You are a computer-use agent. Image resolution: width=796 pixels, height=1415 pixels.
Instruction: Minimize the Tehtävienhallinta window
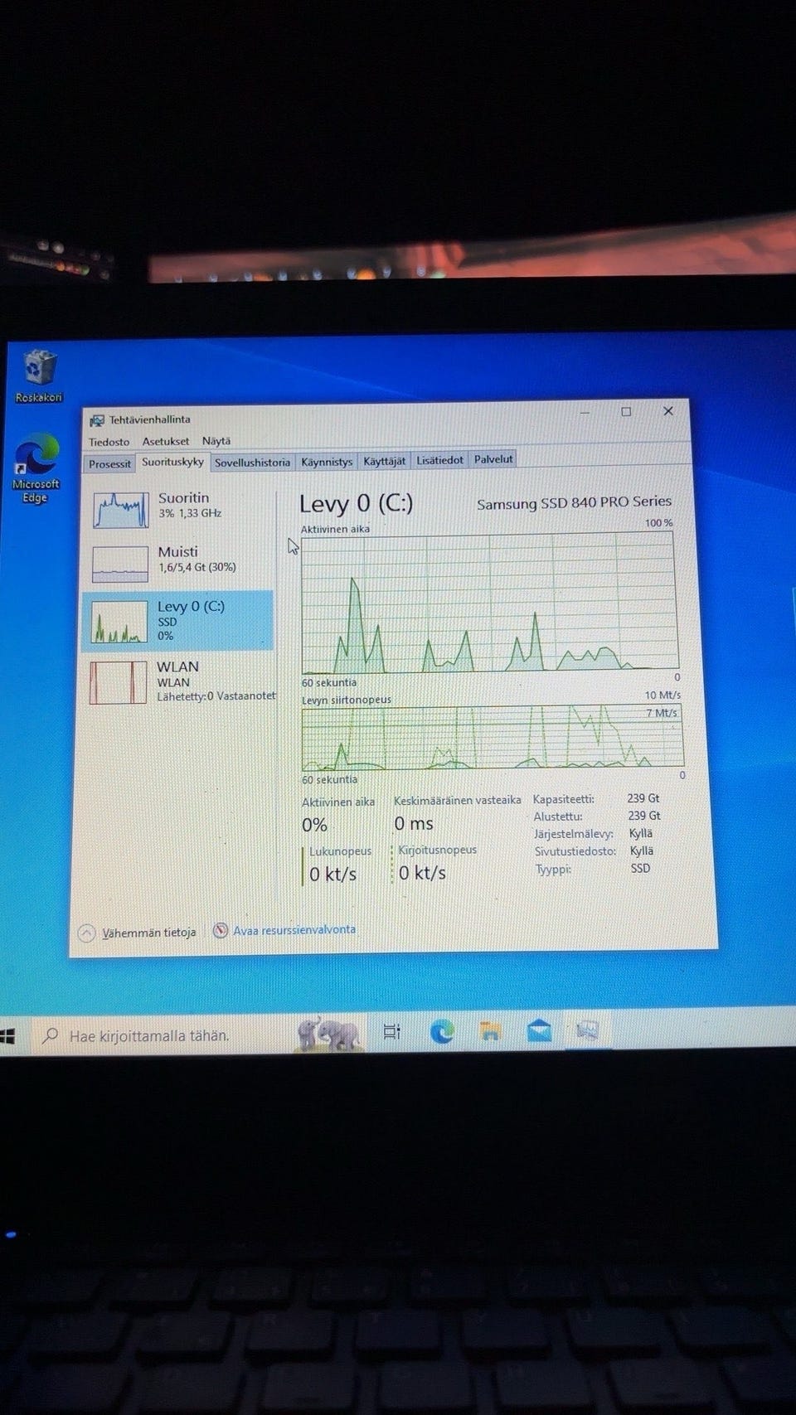click(585, 412)
